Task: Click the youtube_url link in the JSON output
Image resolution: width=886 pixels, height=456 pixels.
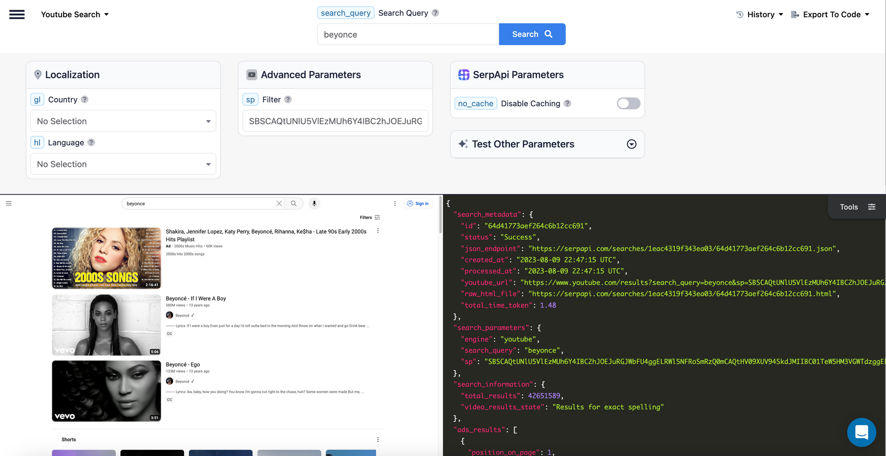Action: click(x=703, y=282)
